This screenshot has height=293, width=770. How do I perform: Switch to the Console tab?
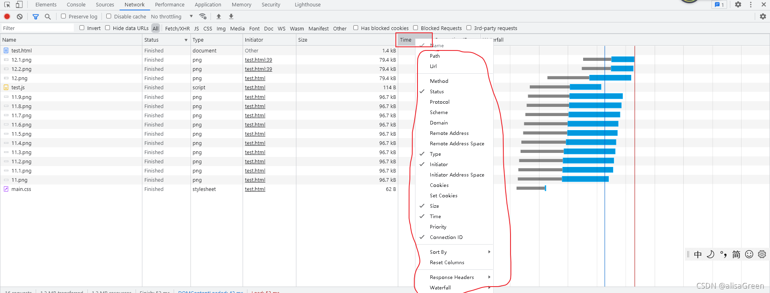point(76,5)
